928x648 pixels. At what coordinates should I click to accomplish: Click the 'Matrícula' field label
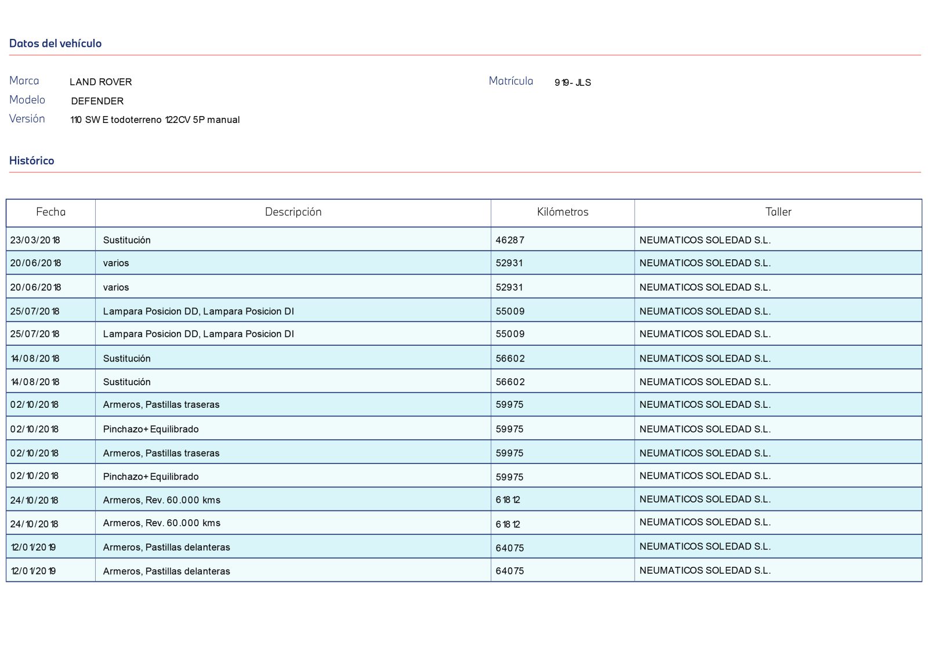point(510,81)
